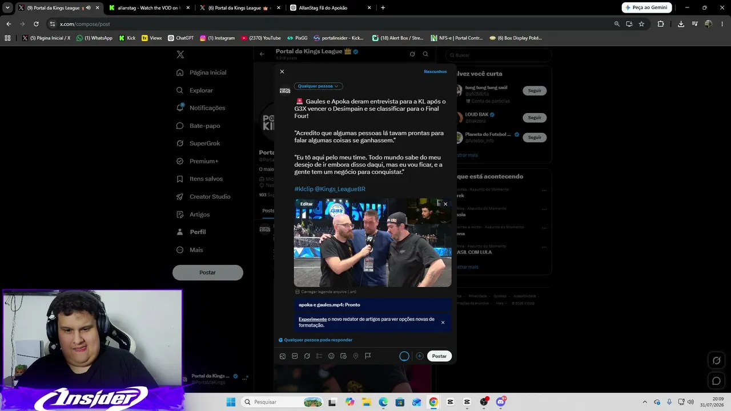Remove the attached video from post
This screenshot has height=411, width=731.
coord(445,204)
